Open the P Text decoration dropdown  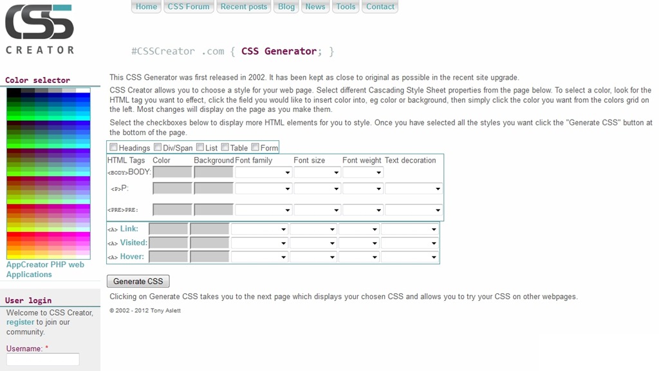414,189
